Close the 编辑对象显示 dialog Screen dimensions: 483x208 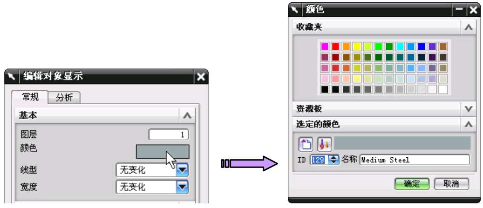(x=201, y=77)
